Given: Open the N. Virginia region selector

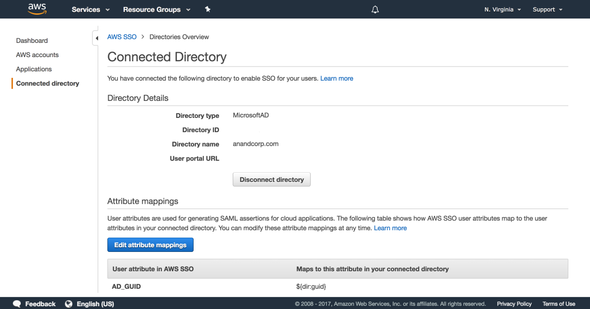Looking at the screenshot, I should pos(503,9).
